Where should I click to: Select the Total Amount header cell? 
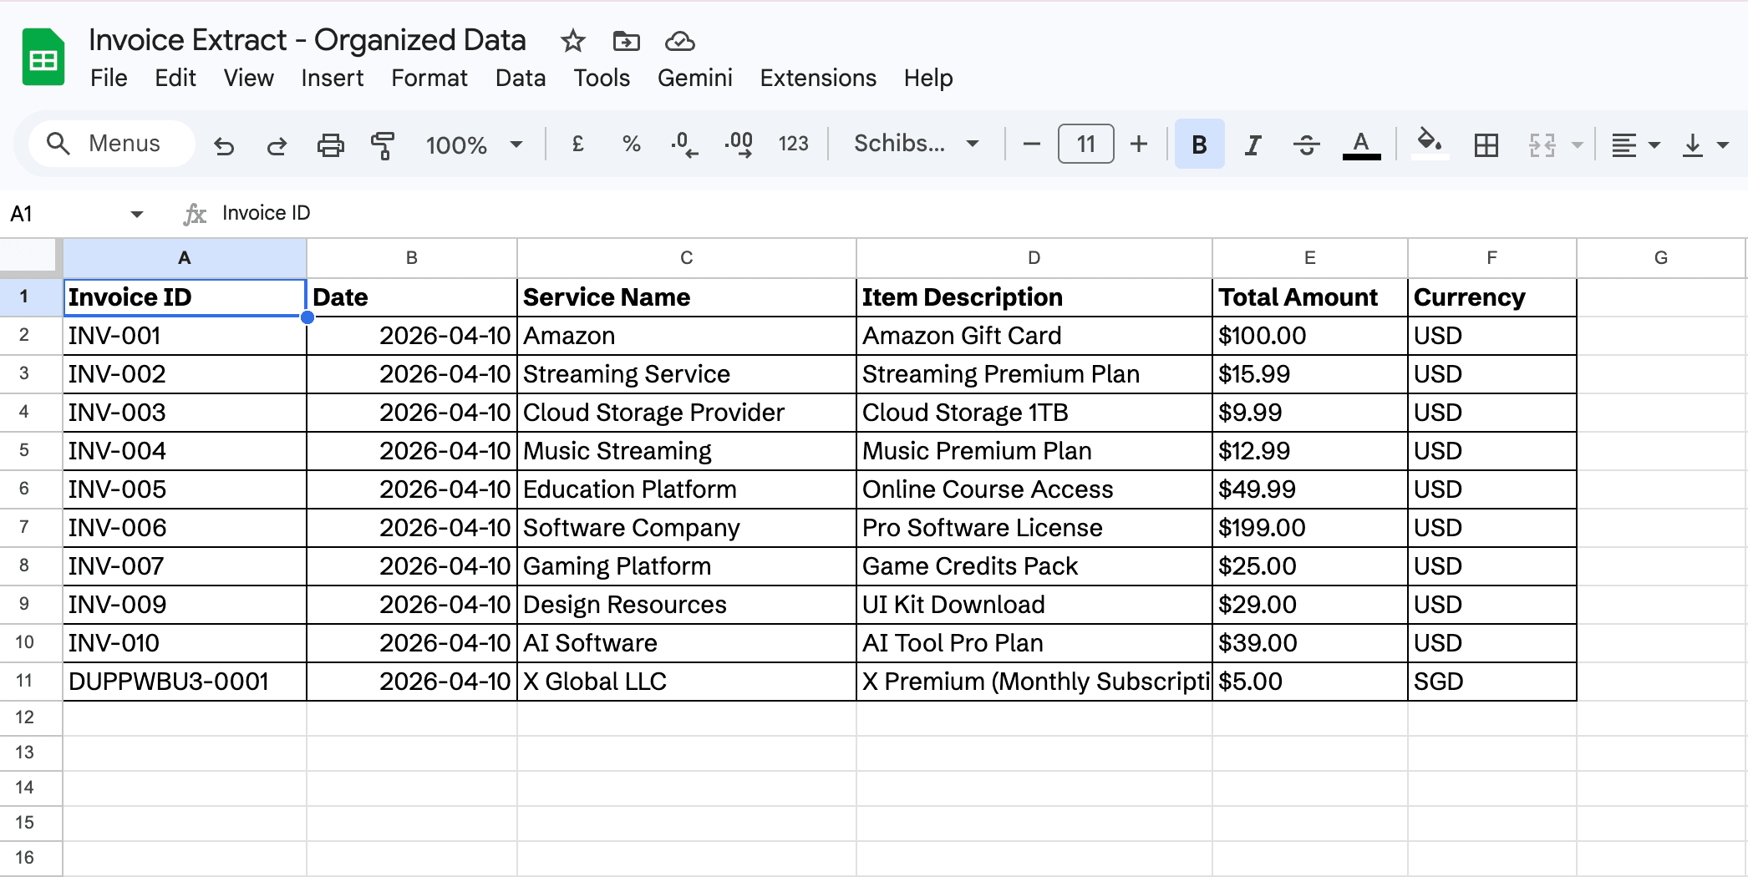1309,297
